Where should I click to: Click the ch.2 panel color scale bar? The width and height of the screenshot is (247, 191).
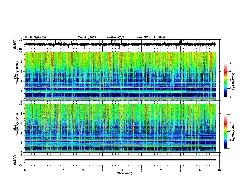point(225,131)
